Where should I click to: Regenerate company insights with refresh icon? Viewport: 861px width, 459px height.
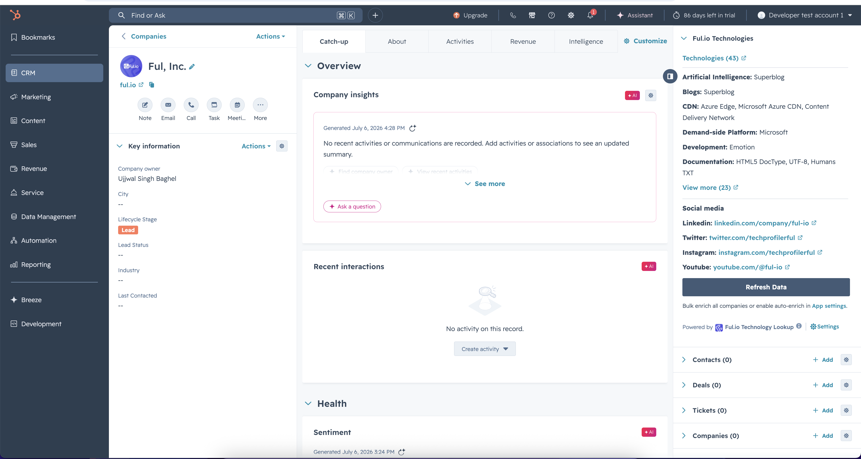[x=413, y=128]
